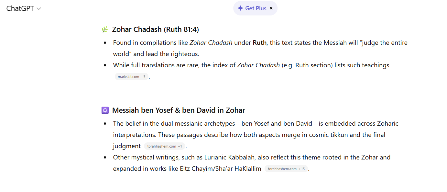This screenshot has width=447, height=192.
Task: Open the marksiet.com citation chip
Action: point(128,77)
